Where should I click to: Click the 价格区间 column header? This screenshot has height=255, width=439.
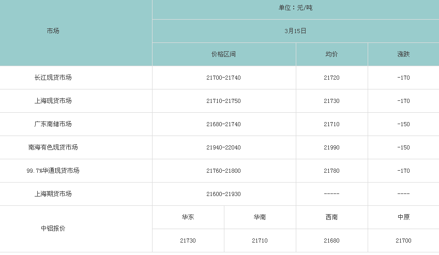[x=223, y=54]
